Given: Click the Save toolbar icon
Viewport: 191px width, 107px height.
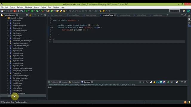Looking at the screenshot, I should tap(7, 11).
